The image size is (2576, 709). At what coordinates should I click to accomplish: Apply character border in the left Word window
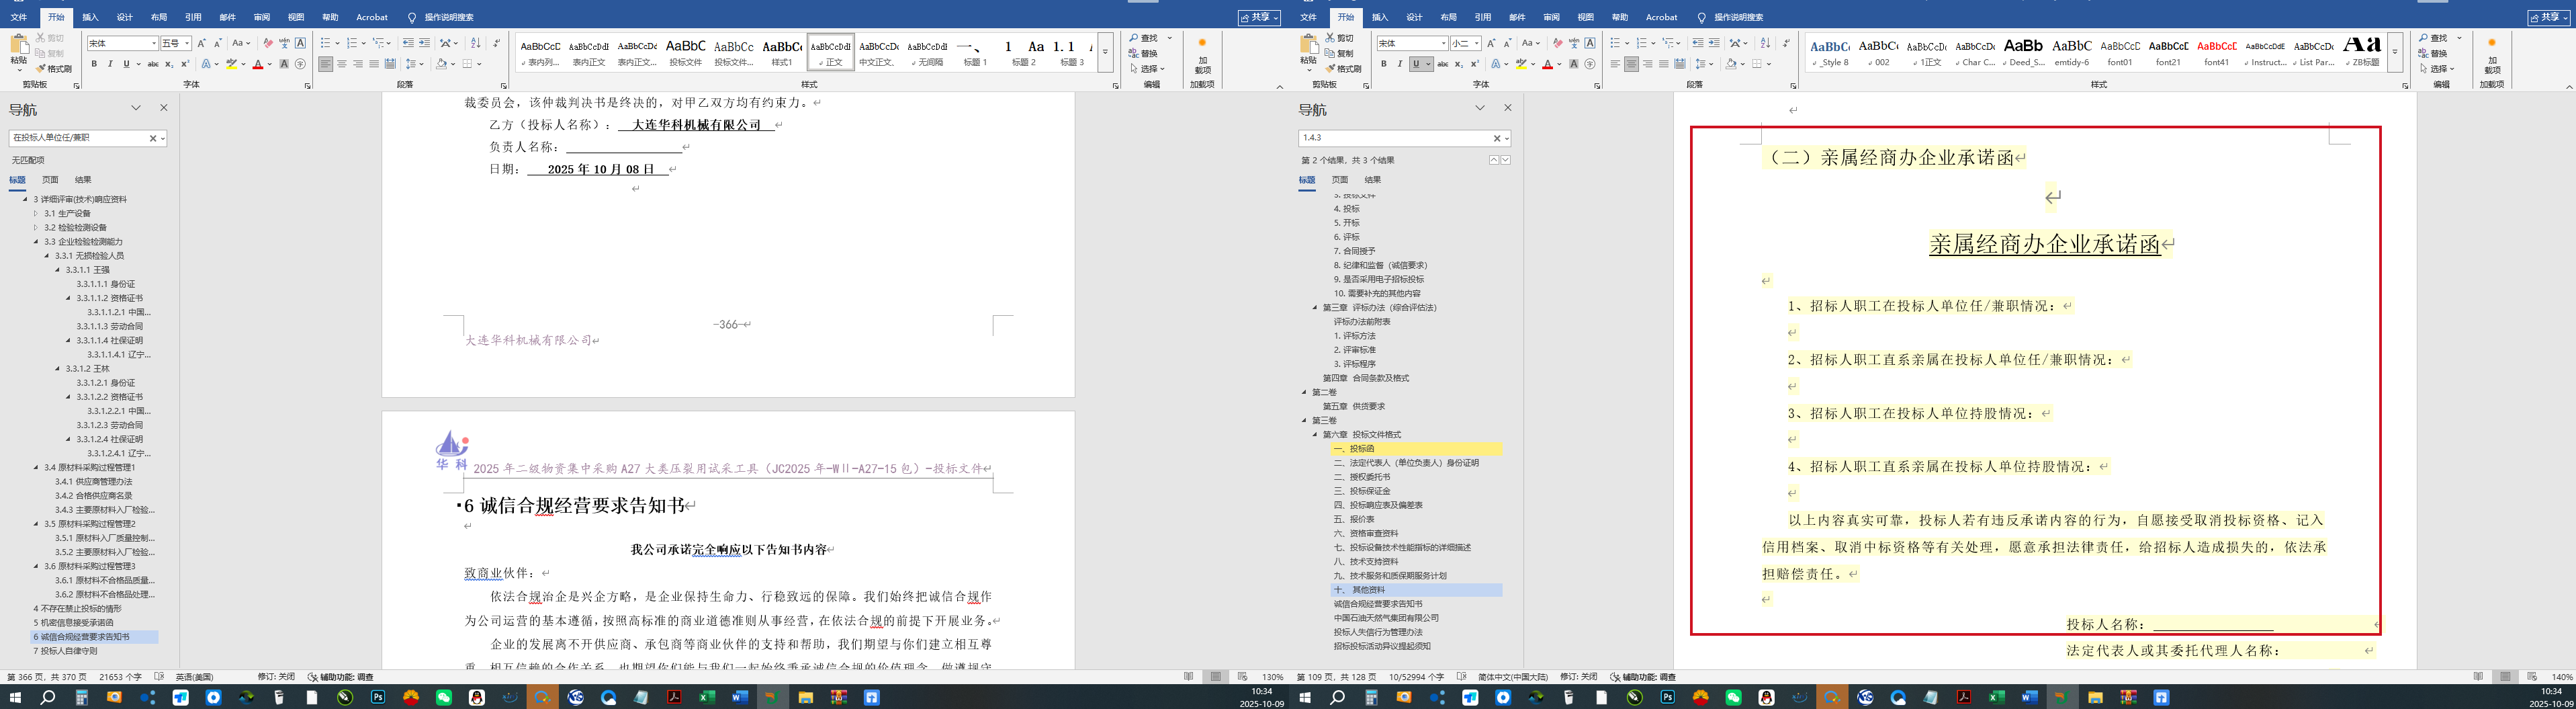point(300,43)
